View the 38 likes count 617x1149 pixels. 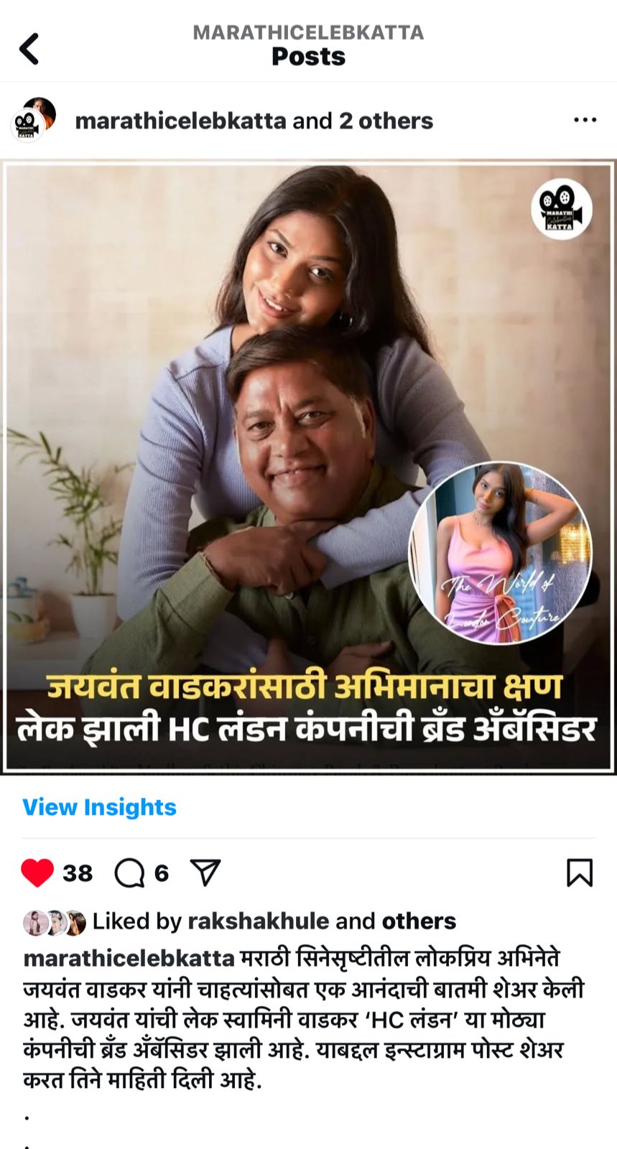[78, 873]
